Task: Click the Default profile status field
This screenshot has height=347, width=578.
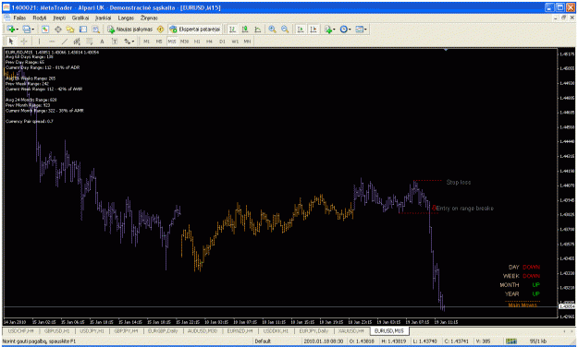Action: [263, 341]
